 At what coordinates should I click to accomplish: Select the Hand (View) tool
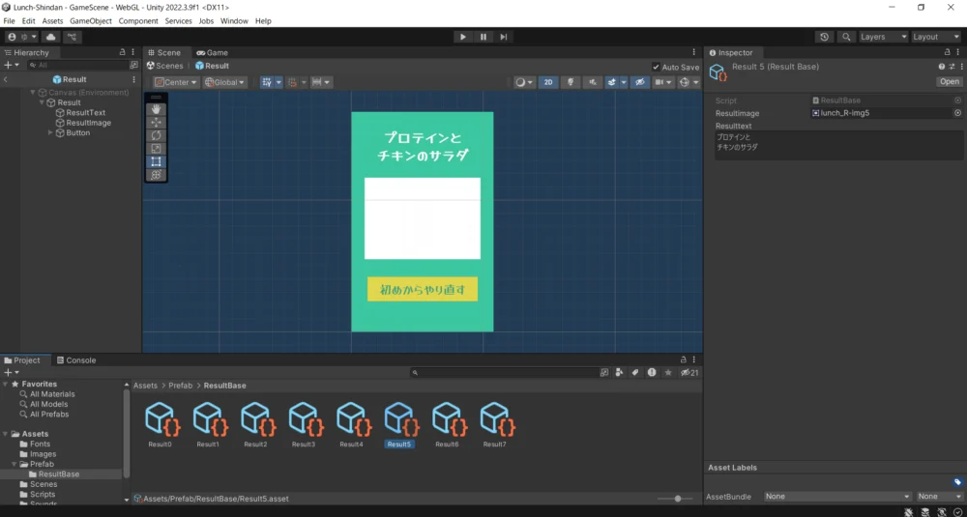click(x=156, y=109)
